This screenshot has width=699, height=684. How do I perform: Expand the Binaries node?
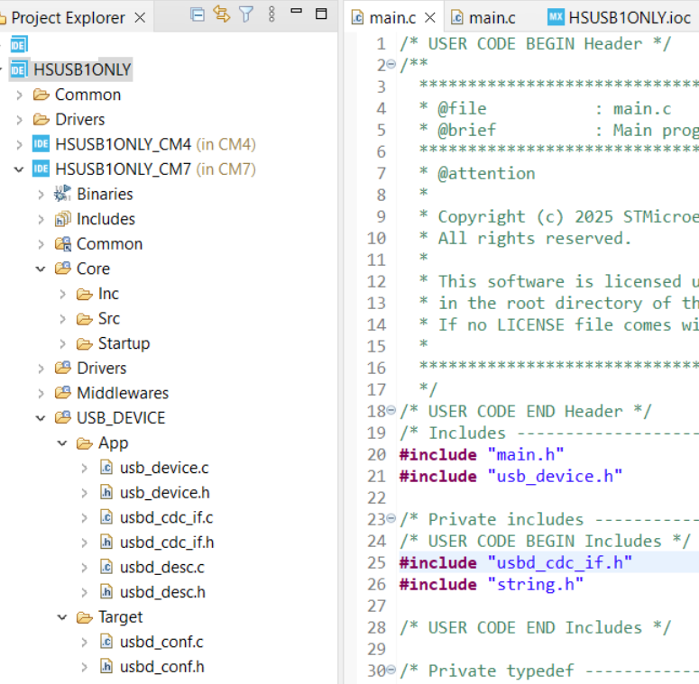[x=41, y=195]
